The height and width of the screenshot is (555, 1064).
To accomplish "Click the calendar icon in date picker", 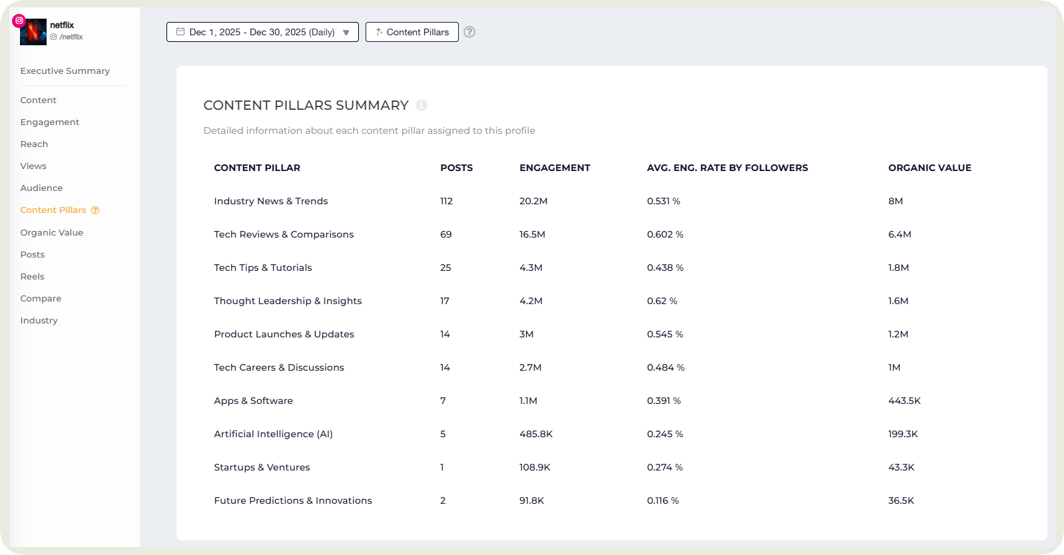I will click(x=180, y=31).
